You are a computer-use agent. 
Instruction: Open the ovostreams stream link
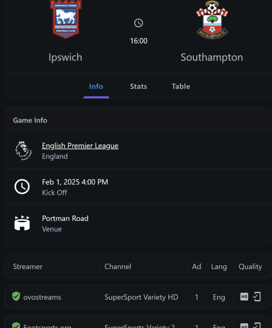click(x=42, y=297)
